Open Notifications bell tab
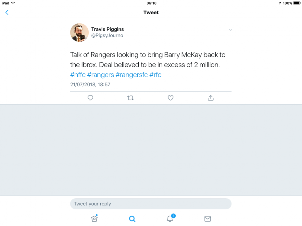302x226 pixels. pyautogui.click(x=170, y=218)
